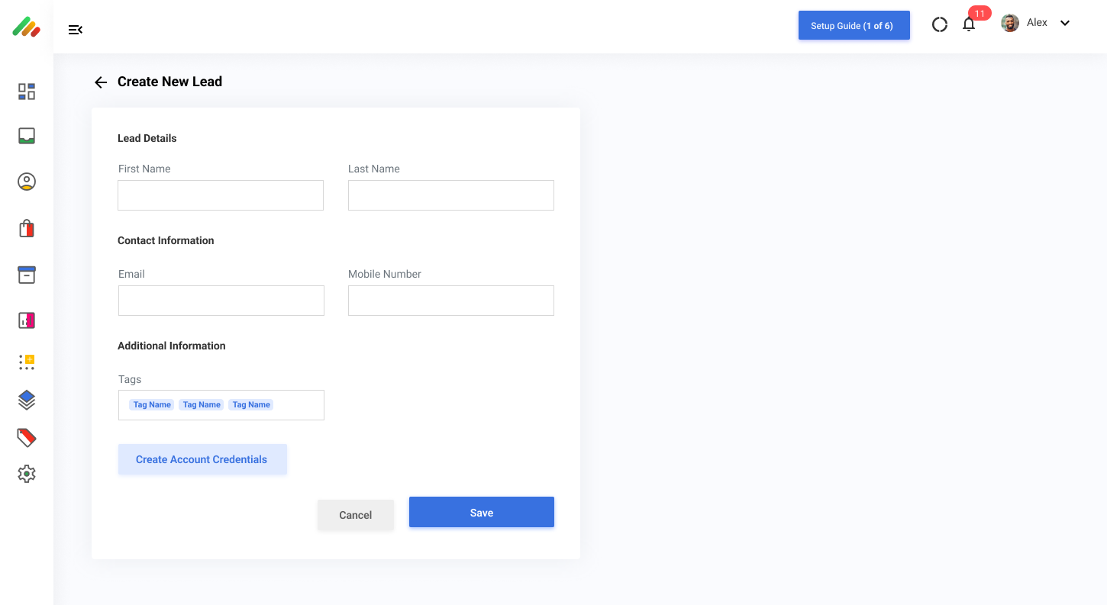Open the inbox icon in sidebar
The height and width of the screenshot is (605, 1107).
pyautogui.click(x=27, y=136)
